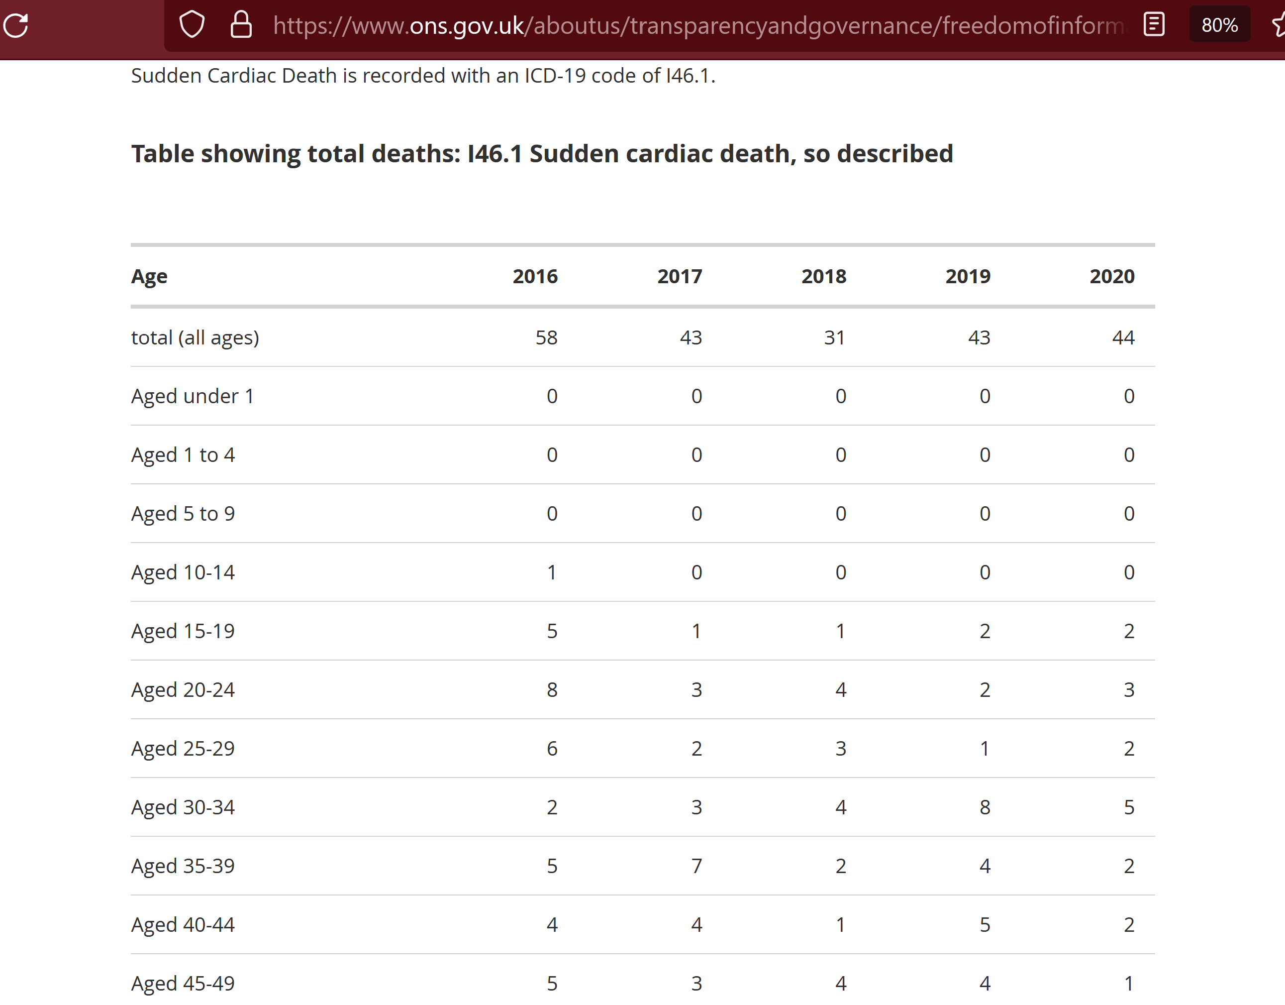Click the 2020 value in Aged 45-49 row
This screenshot has width=1285, height=1005.
[1129, 983]
